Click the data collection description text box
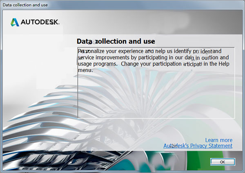 (156, 82)
